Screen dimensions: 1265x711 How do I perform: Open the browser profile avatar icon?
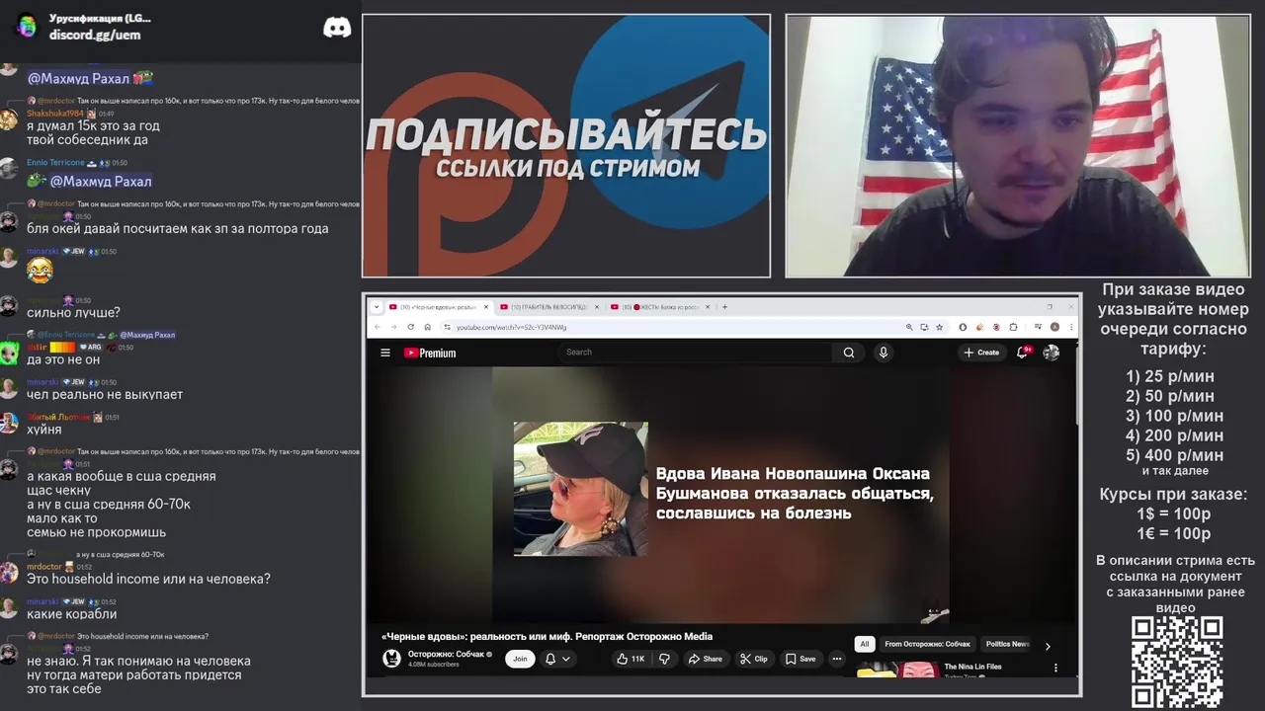point(1054,327)
